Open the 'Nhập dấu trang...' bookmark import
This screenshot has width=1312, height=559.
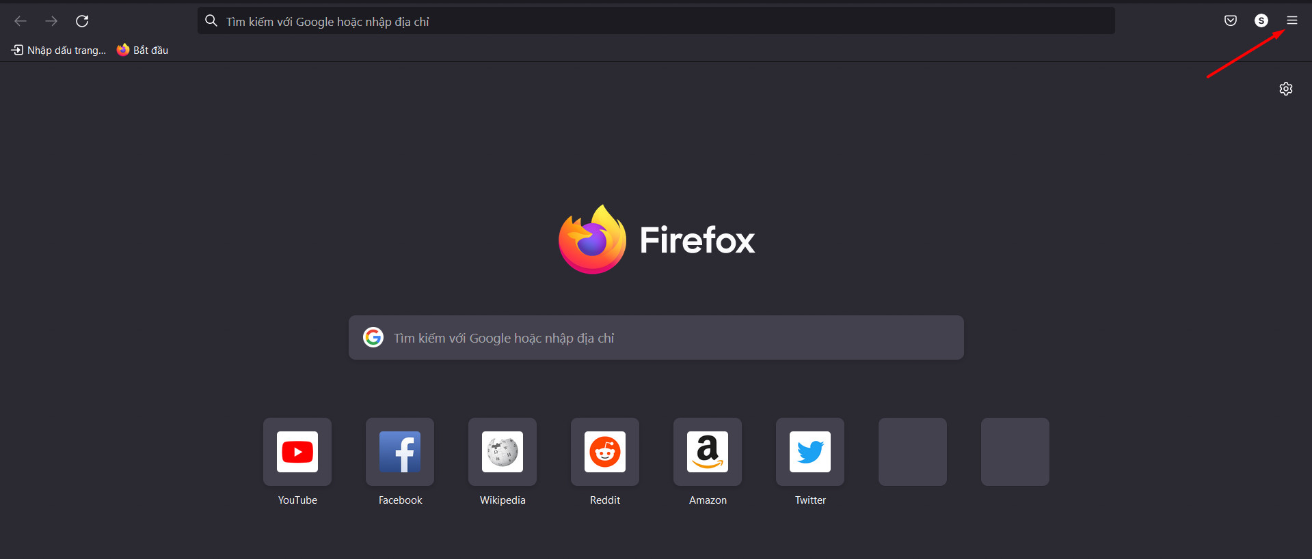[59, 50]
